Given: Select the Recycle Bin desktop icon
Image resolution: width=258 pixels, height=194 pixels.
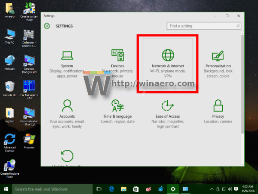Looking at the screenshot, I should click(9, 89).
